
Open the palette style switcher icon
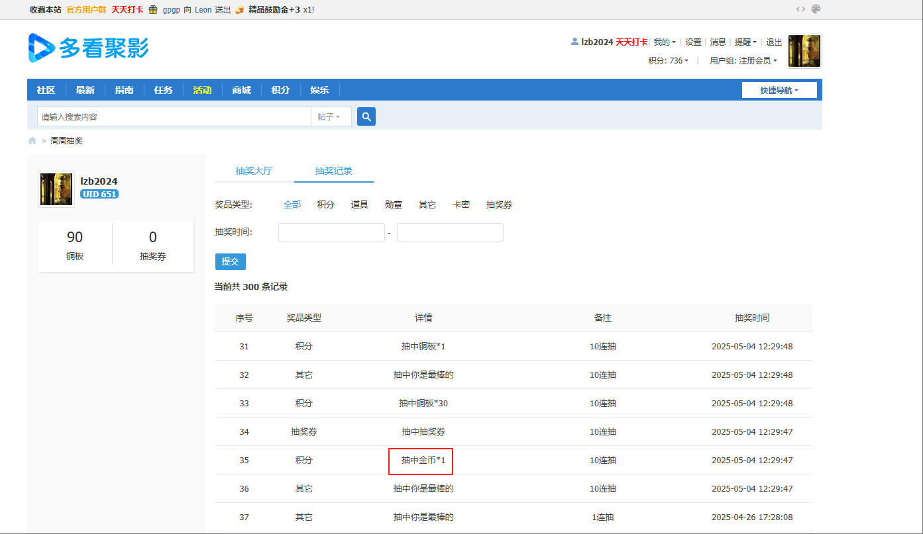[x=816, y=9]
